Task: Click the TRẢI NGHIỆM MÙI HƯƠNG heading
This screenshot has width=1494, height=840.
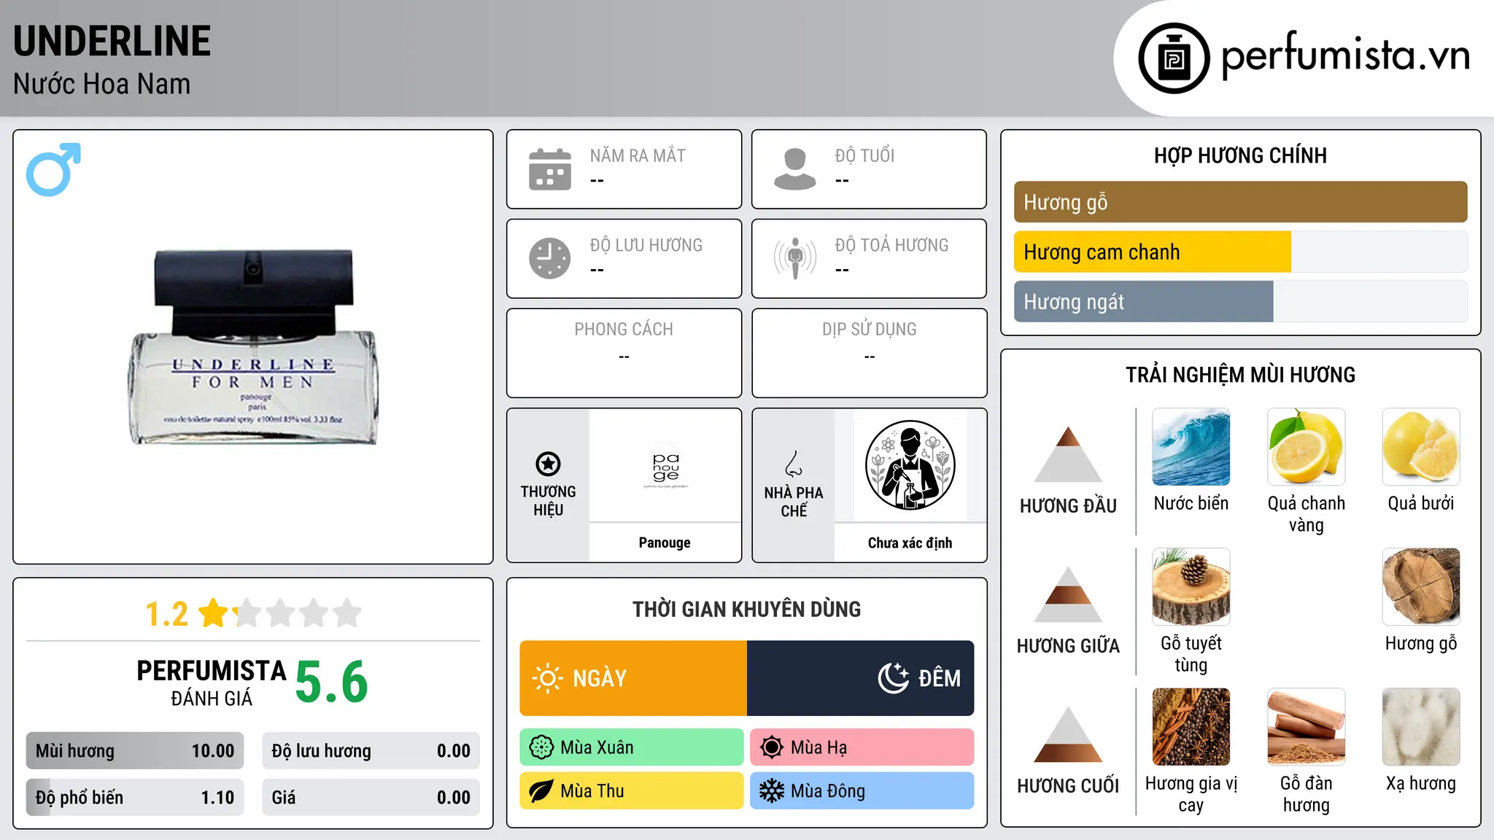Action: tap(1240, 375)
